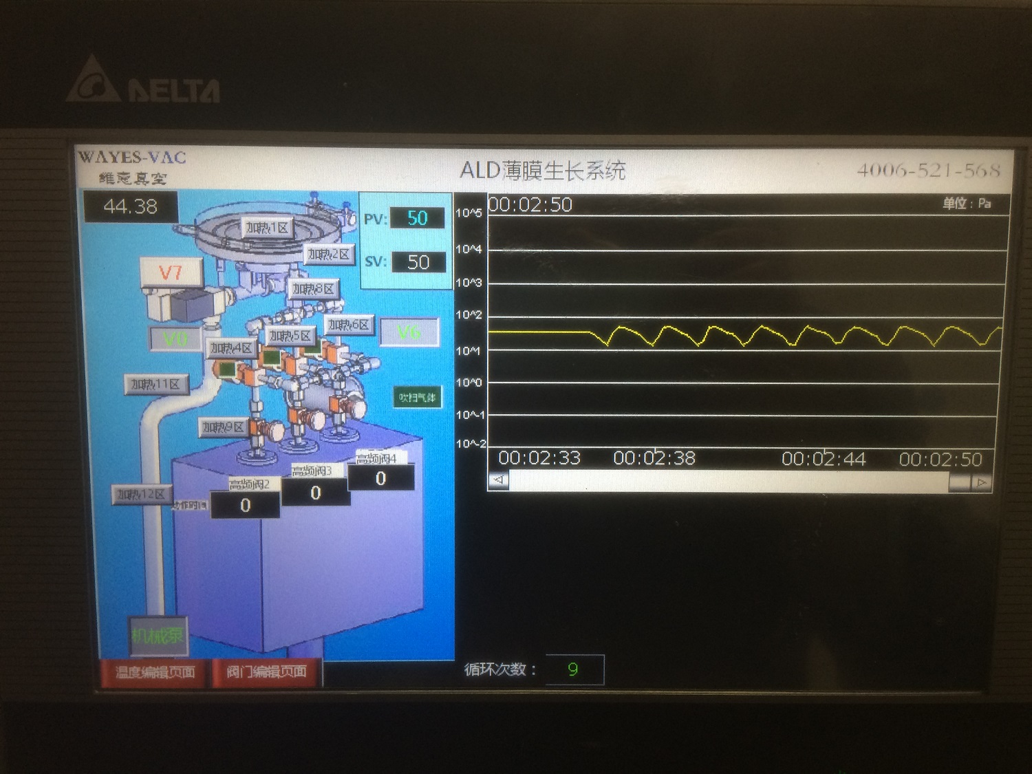
Task: Click the 高频阀2 action time field
Action: coord(245,506)
